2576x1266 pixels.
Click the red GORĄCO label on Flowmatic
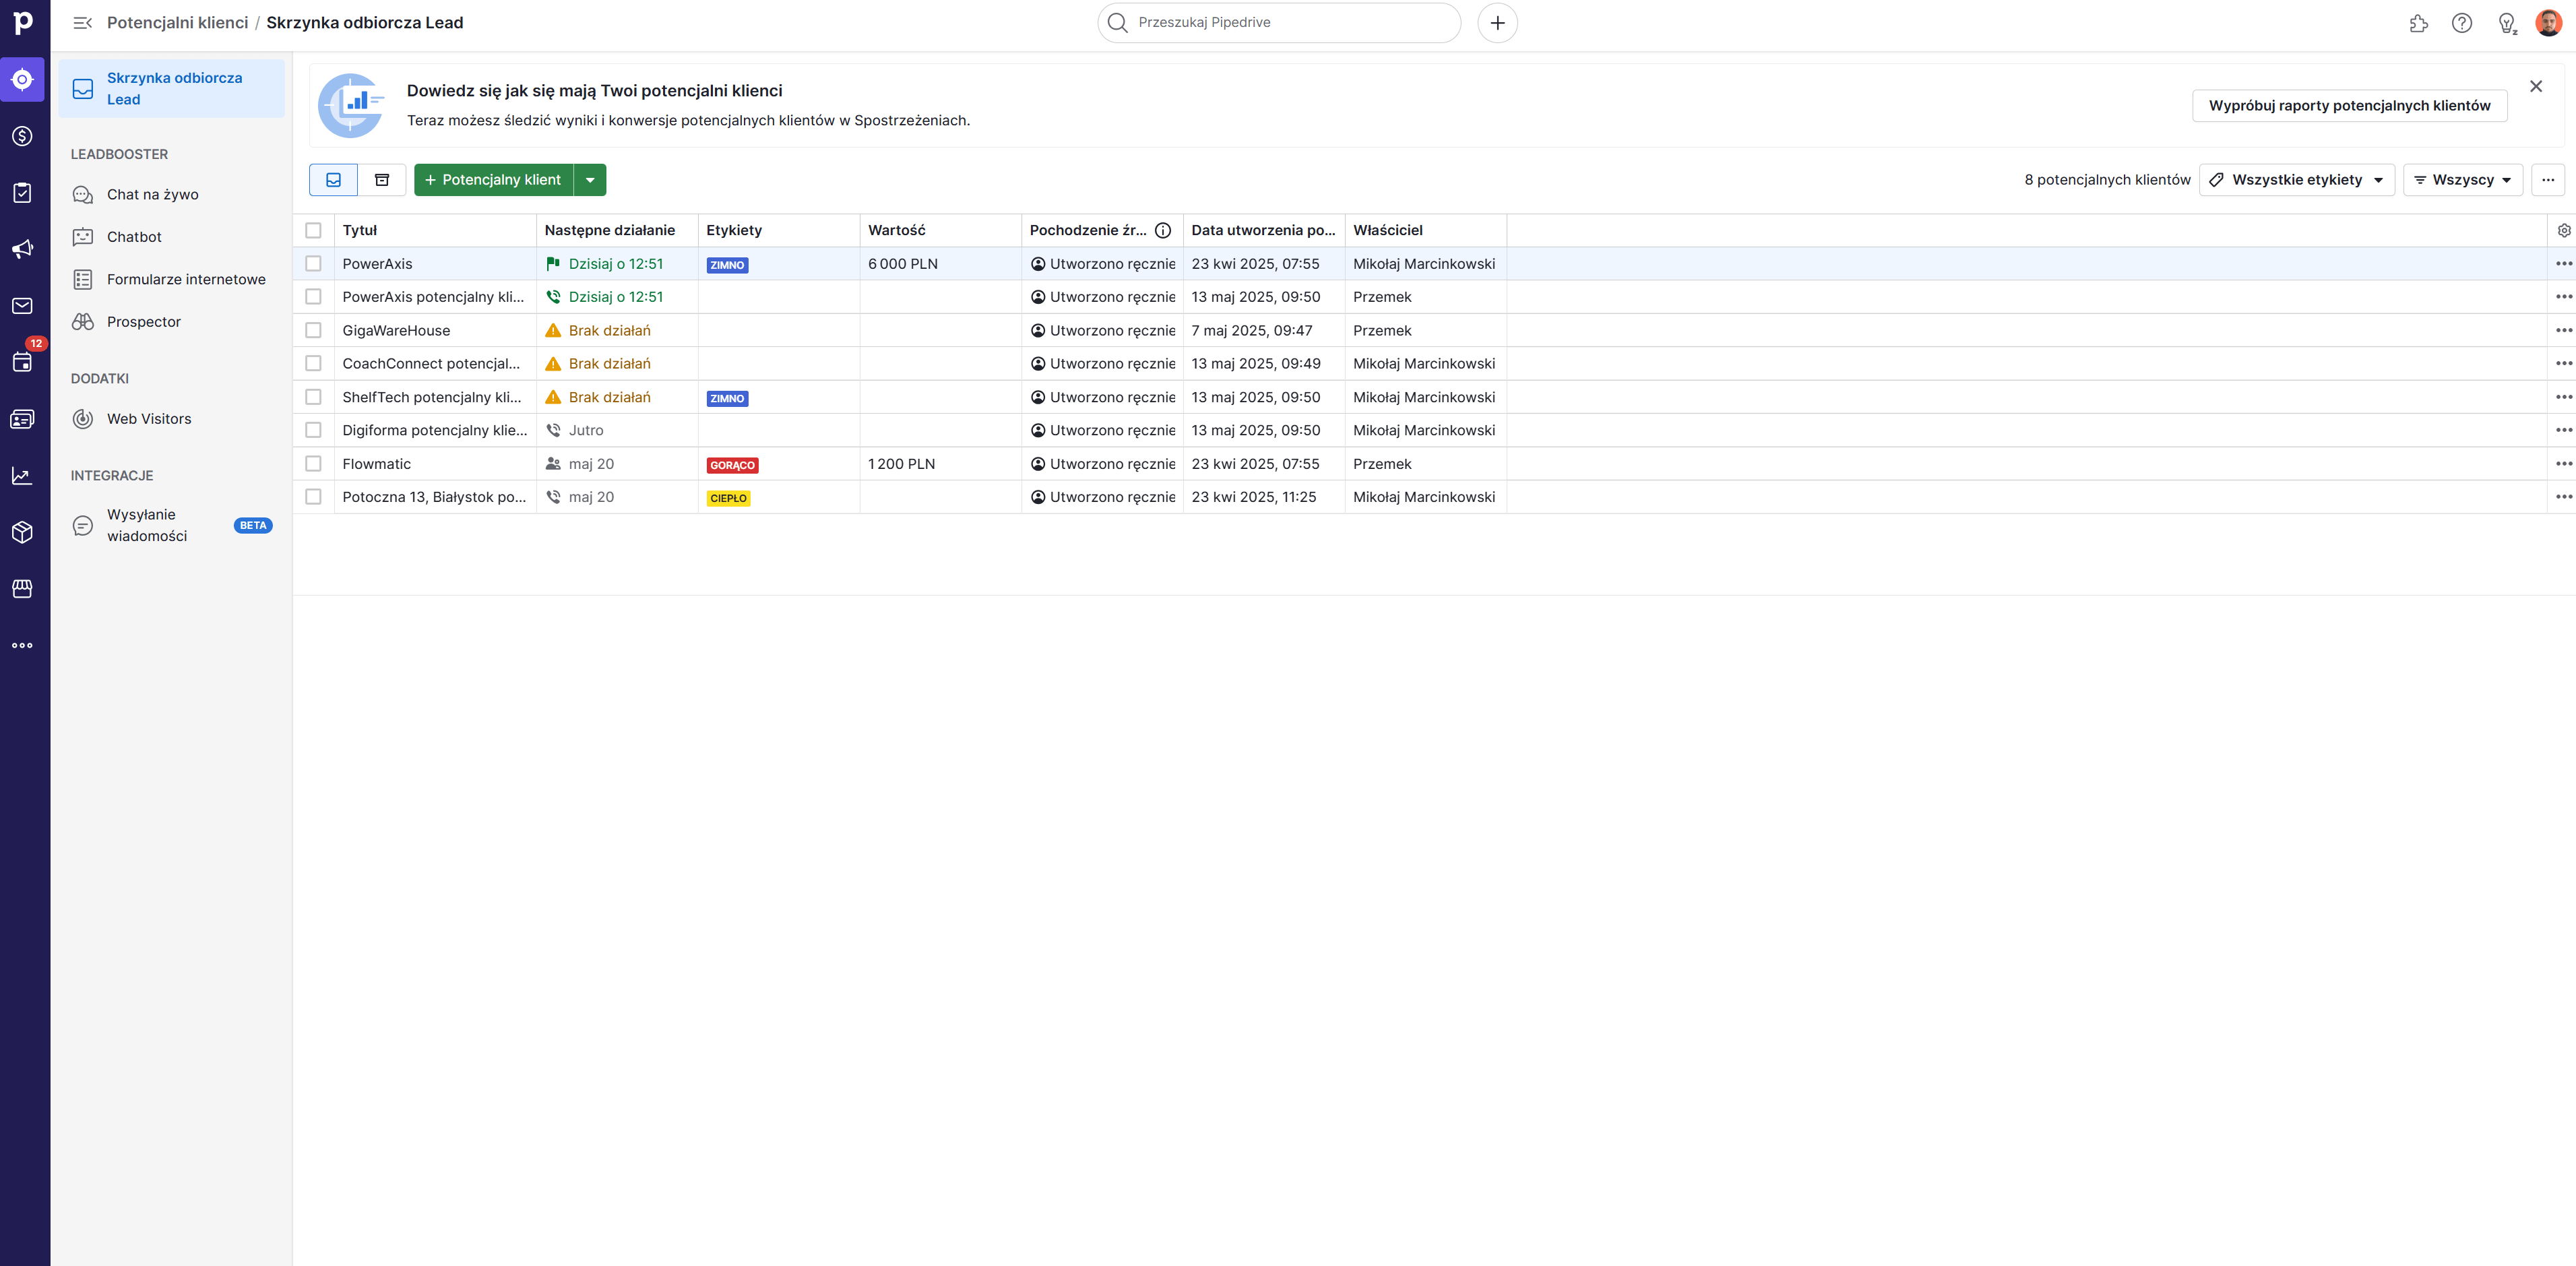[x=732, y=465]
